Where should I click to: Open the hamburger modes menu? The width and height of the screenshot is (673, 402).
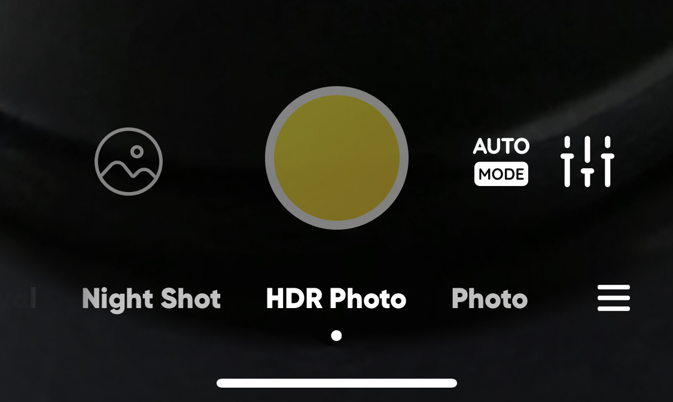click(614, 298)
